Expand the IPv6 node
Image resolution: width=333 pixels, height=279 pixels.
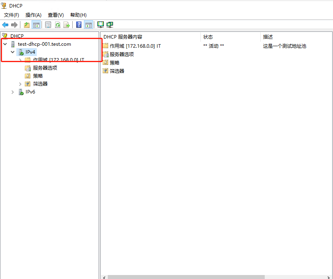[x=12, y=92]
